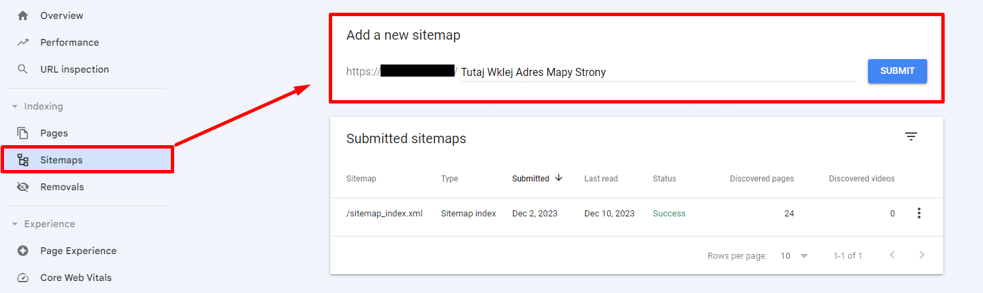This screenshot has width=983, height=293.
Task: Open the /sitemap_index.xml sitemap row
Action: click(x=637, y=214)
